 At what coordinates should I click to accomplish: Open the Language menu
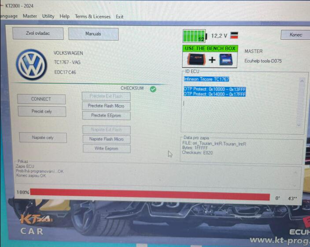9,16
